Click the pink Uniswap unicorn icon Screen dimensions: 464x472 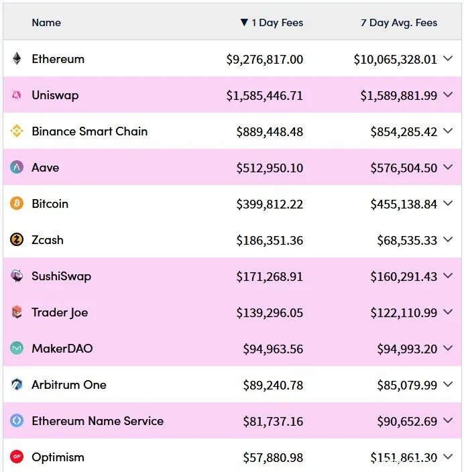click(17, 95)
